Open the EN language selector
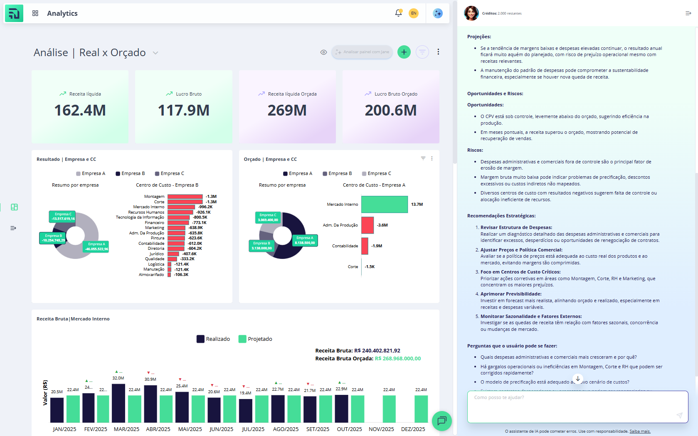This screenshot has width=698, height=436. coord(413,13)
